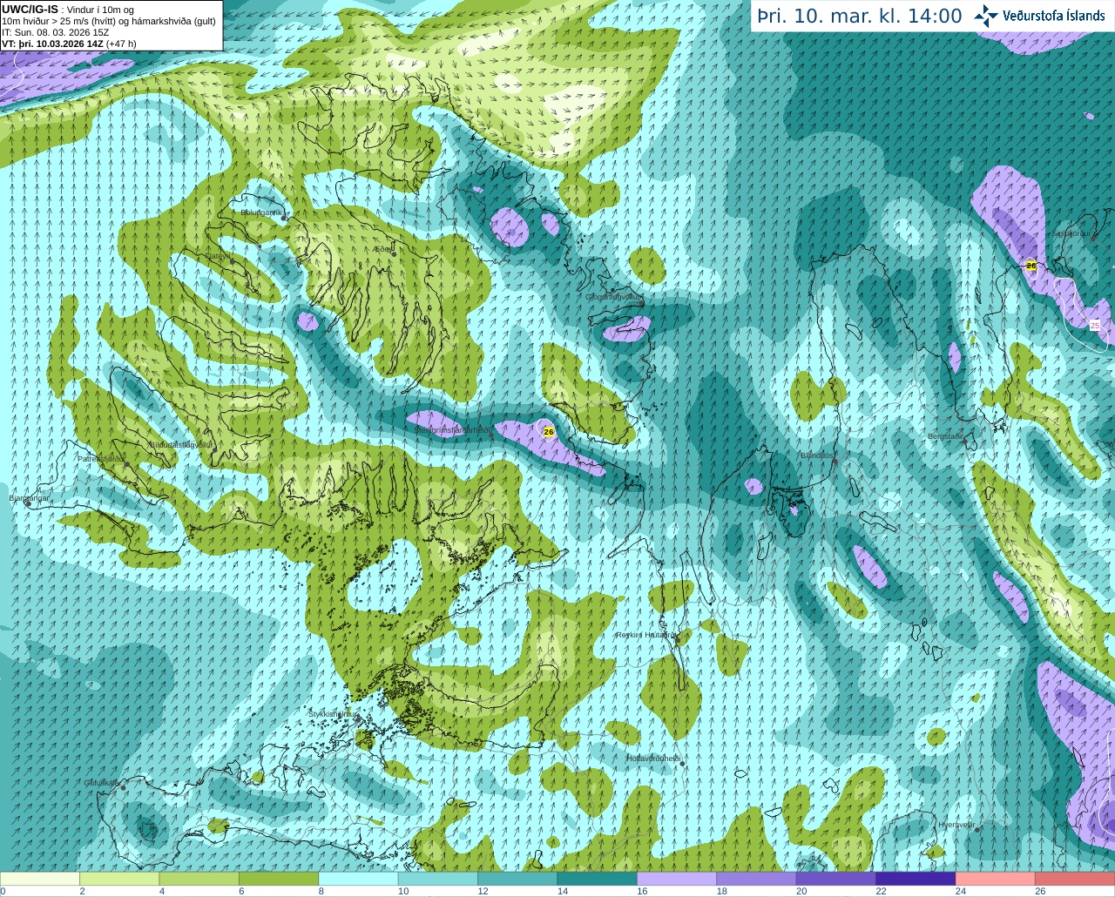
Task: Select the Steingrímsfjarðarheiði station label
Action: (x=453, y=430)
